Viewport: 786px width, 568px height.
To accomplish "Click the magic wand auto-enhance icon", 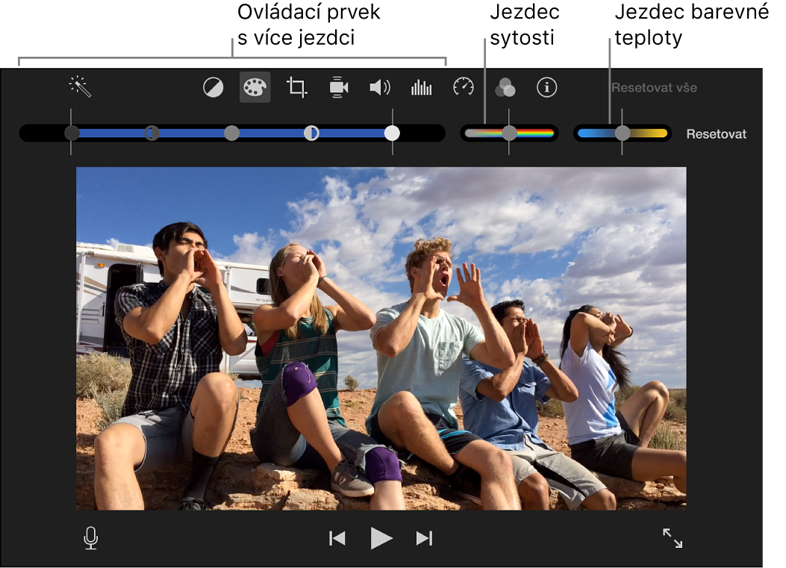I will (80, 87).
